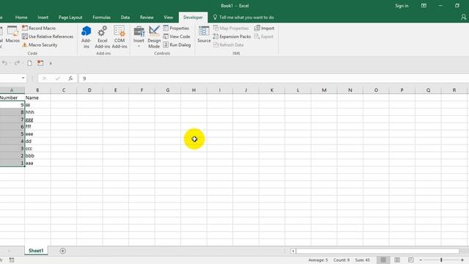The width and height of the screenshot is (469, 264).
Task: Click the zoom slider handle
Action: [441, 260]
